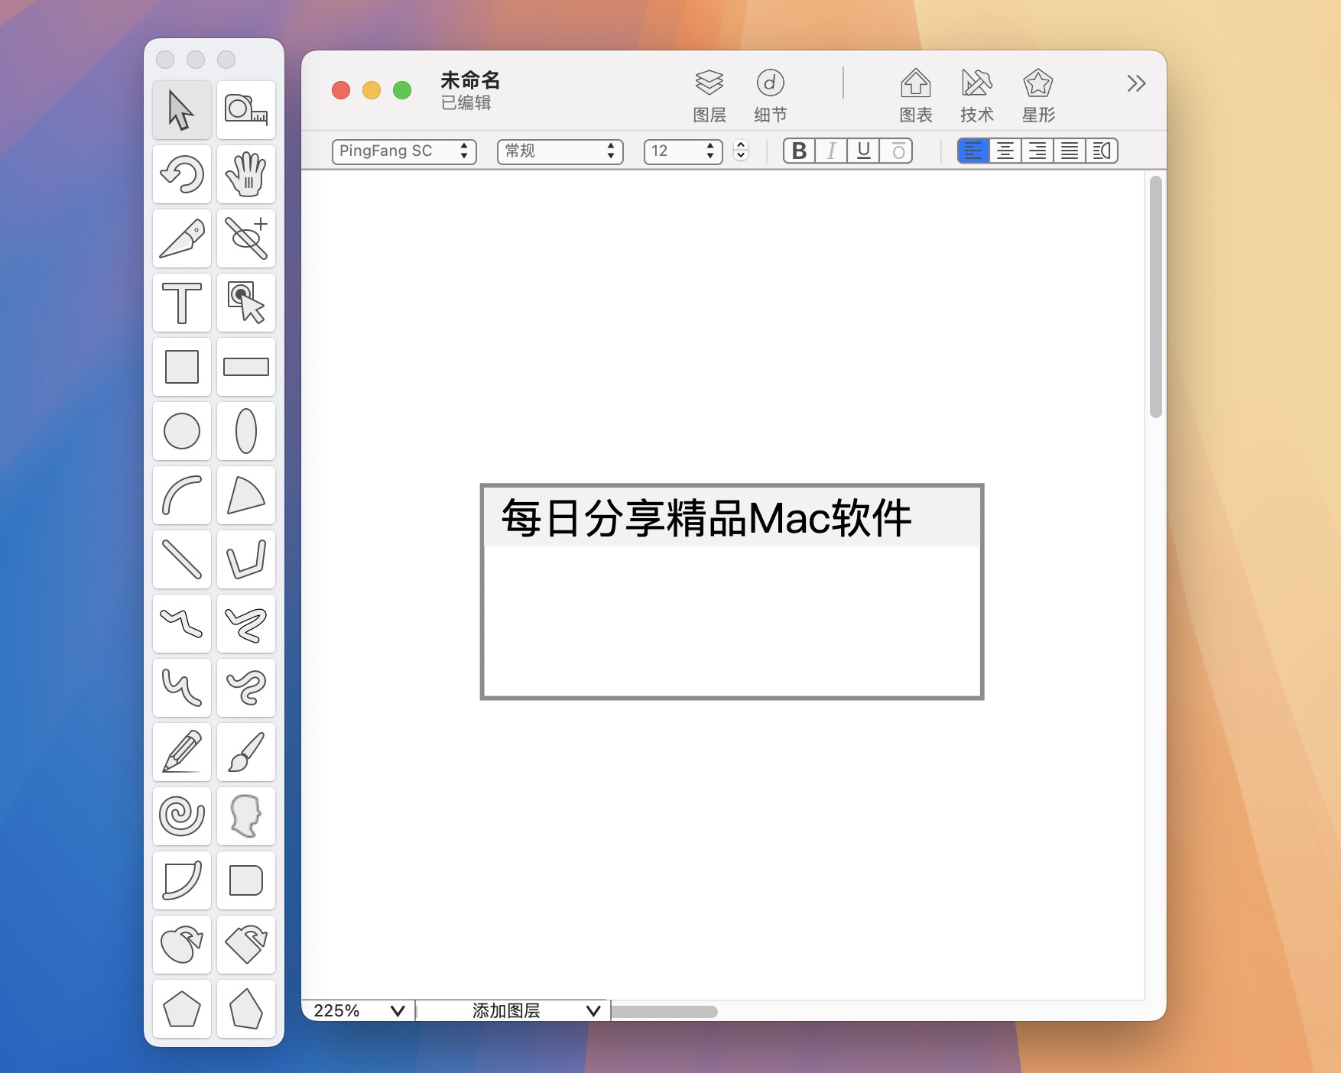
Task: Select the Rounded Rectangle tool
Action: click(246, 881)
